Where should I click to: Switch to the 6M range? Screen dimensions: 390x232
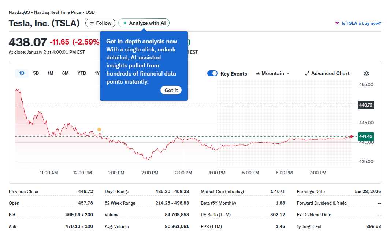point(65,73)
